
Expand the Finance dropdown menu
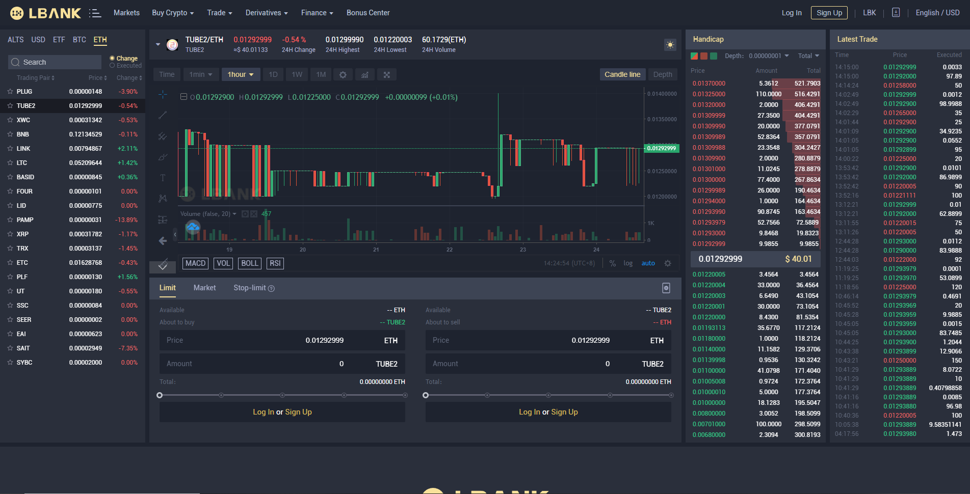coord(317,13)
